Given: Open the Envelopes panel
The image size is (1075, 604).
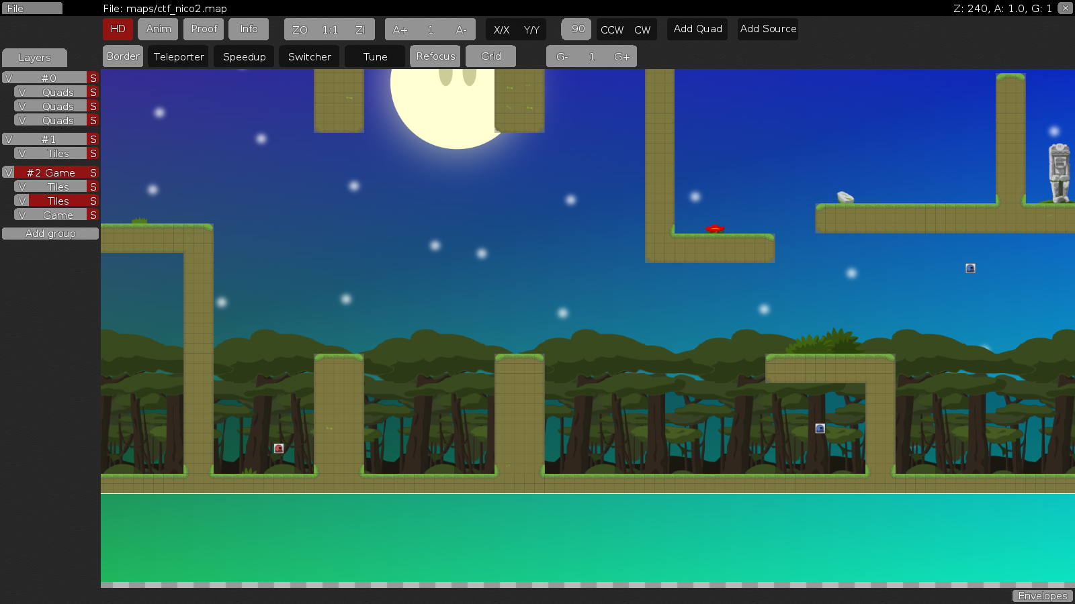Looking at the screenshot, I should click(x=1042, y=595).
